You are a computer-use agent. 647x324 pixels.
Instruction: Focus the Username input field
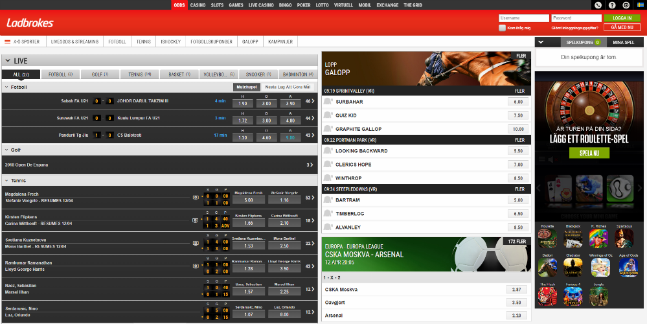coord(524,18)
